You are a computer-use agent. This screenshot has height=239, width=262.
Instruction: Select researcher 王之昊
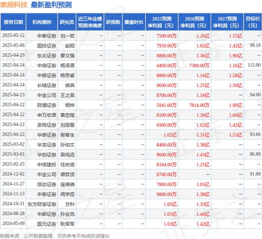(67, 95)
